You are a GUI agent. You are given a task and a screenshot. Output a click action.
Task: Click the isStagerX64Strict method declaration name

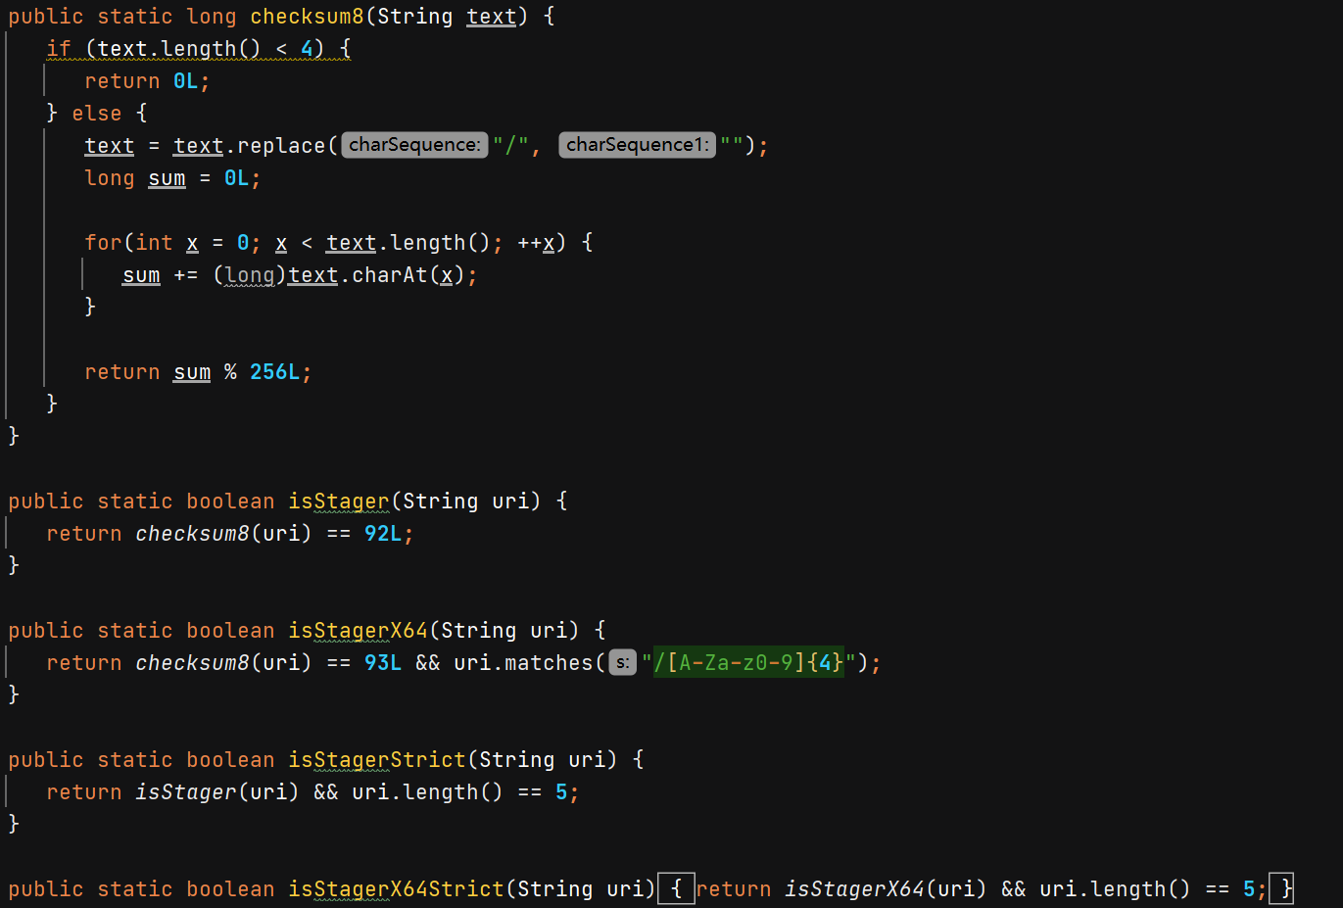pyautogui.click(x=396, y=889)
